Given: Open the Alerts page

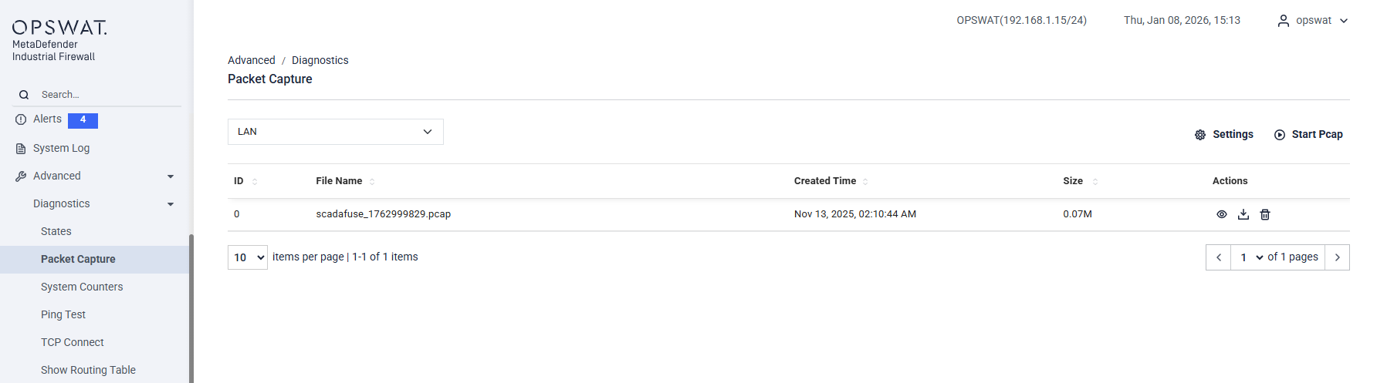Looking at the screenshot, I should pos(48,119).
